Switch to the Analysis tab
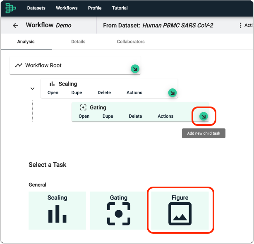Screen dimensions: 254x244 26,42
